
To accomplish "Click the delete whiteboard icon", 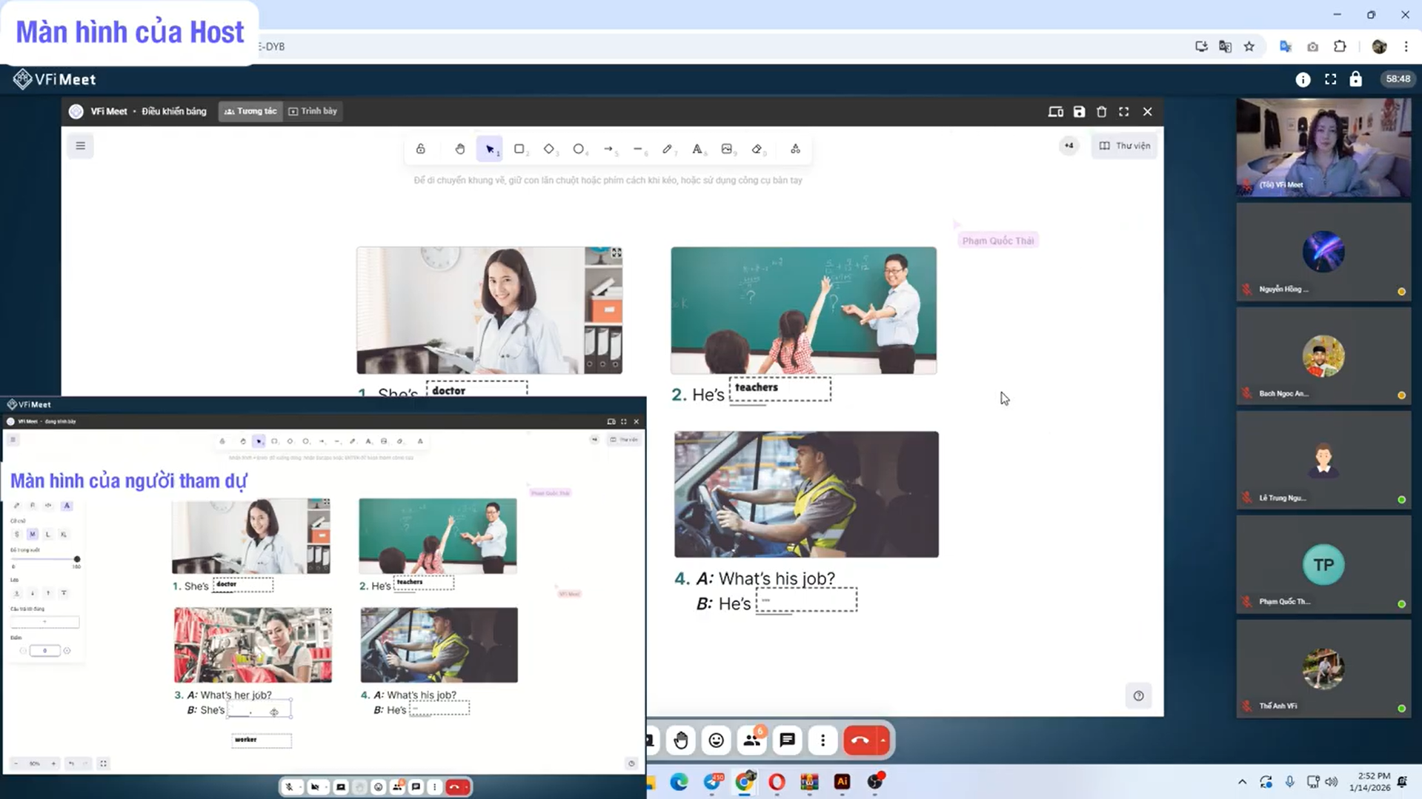I will 1102,111.
